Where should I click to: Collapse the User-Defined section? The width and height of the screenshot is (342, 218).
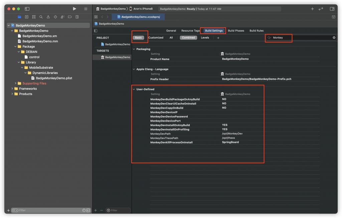coord(134,89)
